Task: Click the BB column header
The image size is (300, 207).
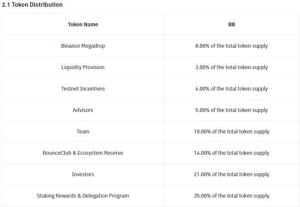Action: 232,24
